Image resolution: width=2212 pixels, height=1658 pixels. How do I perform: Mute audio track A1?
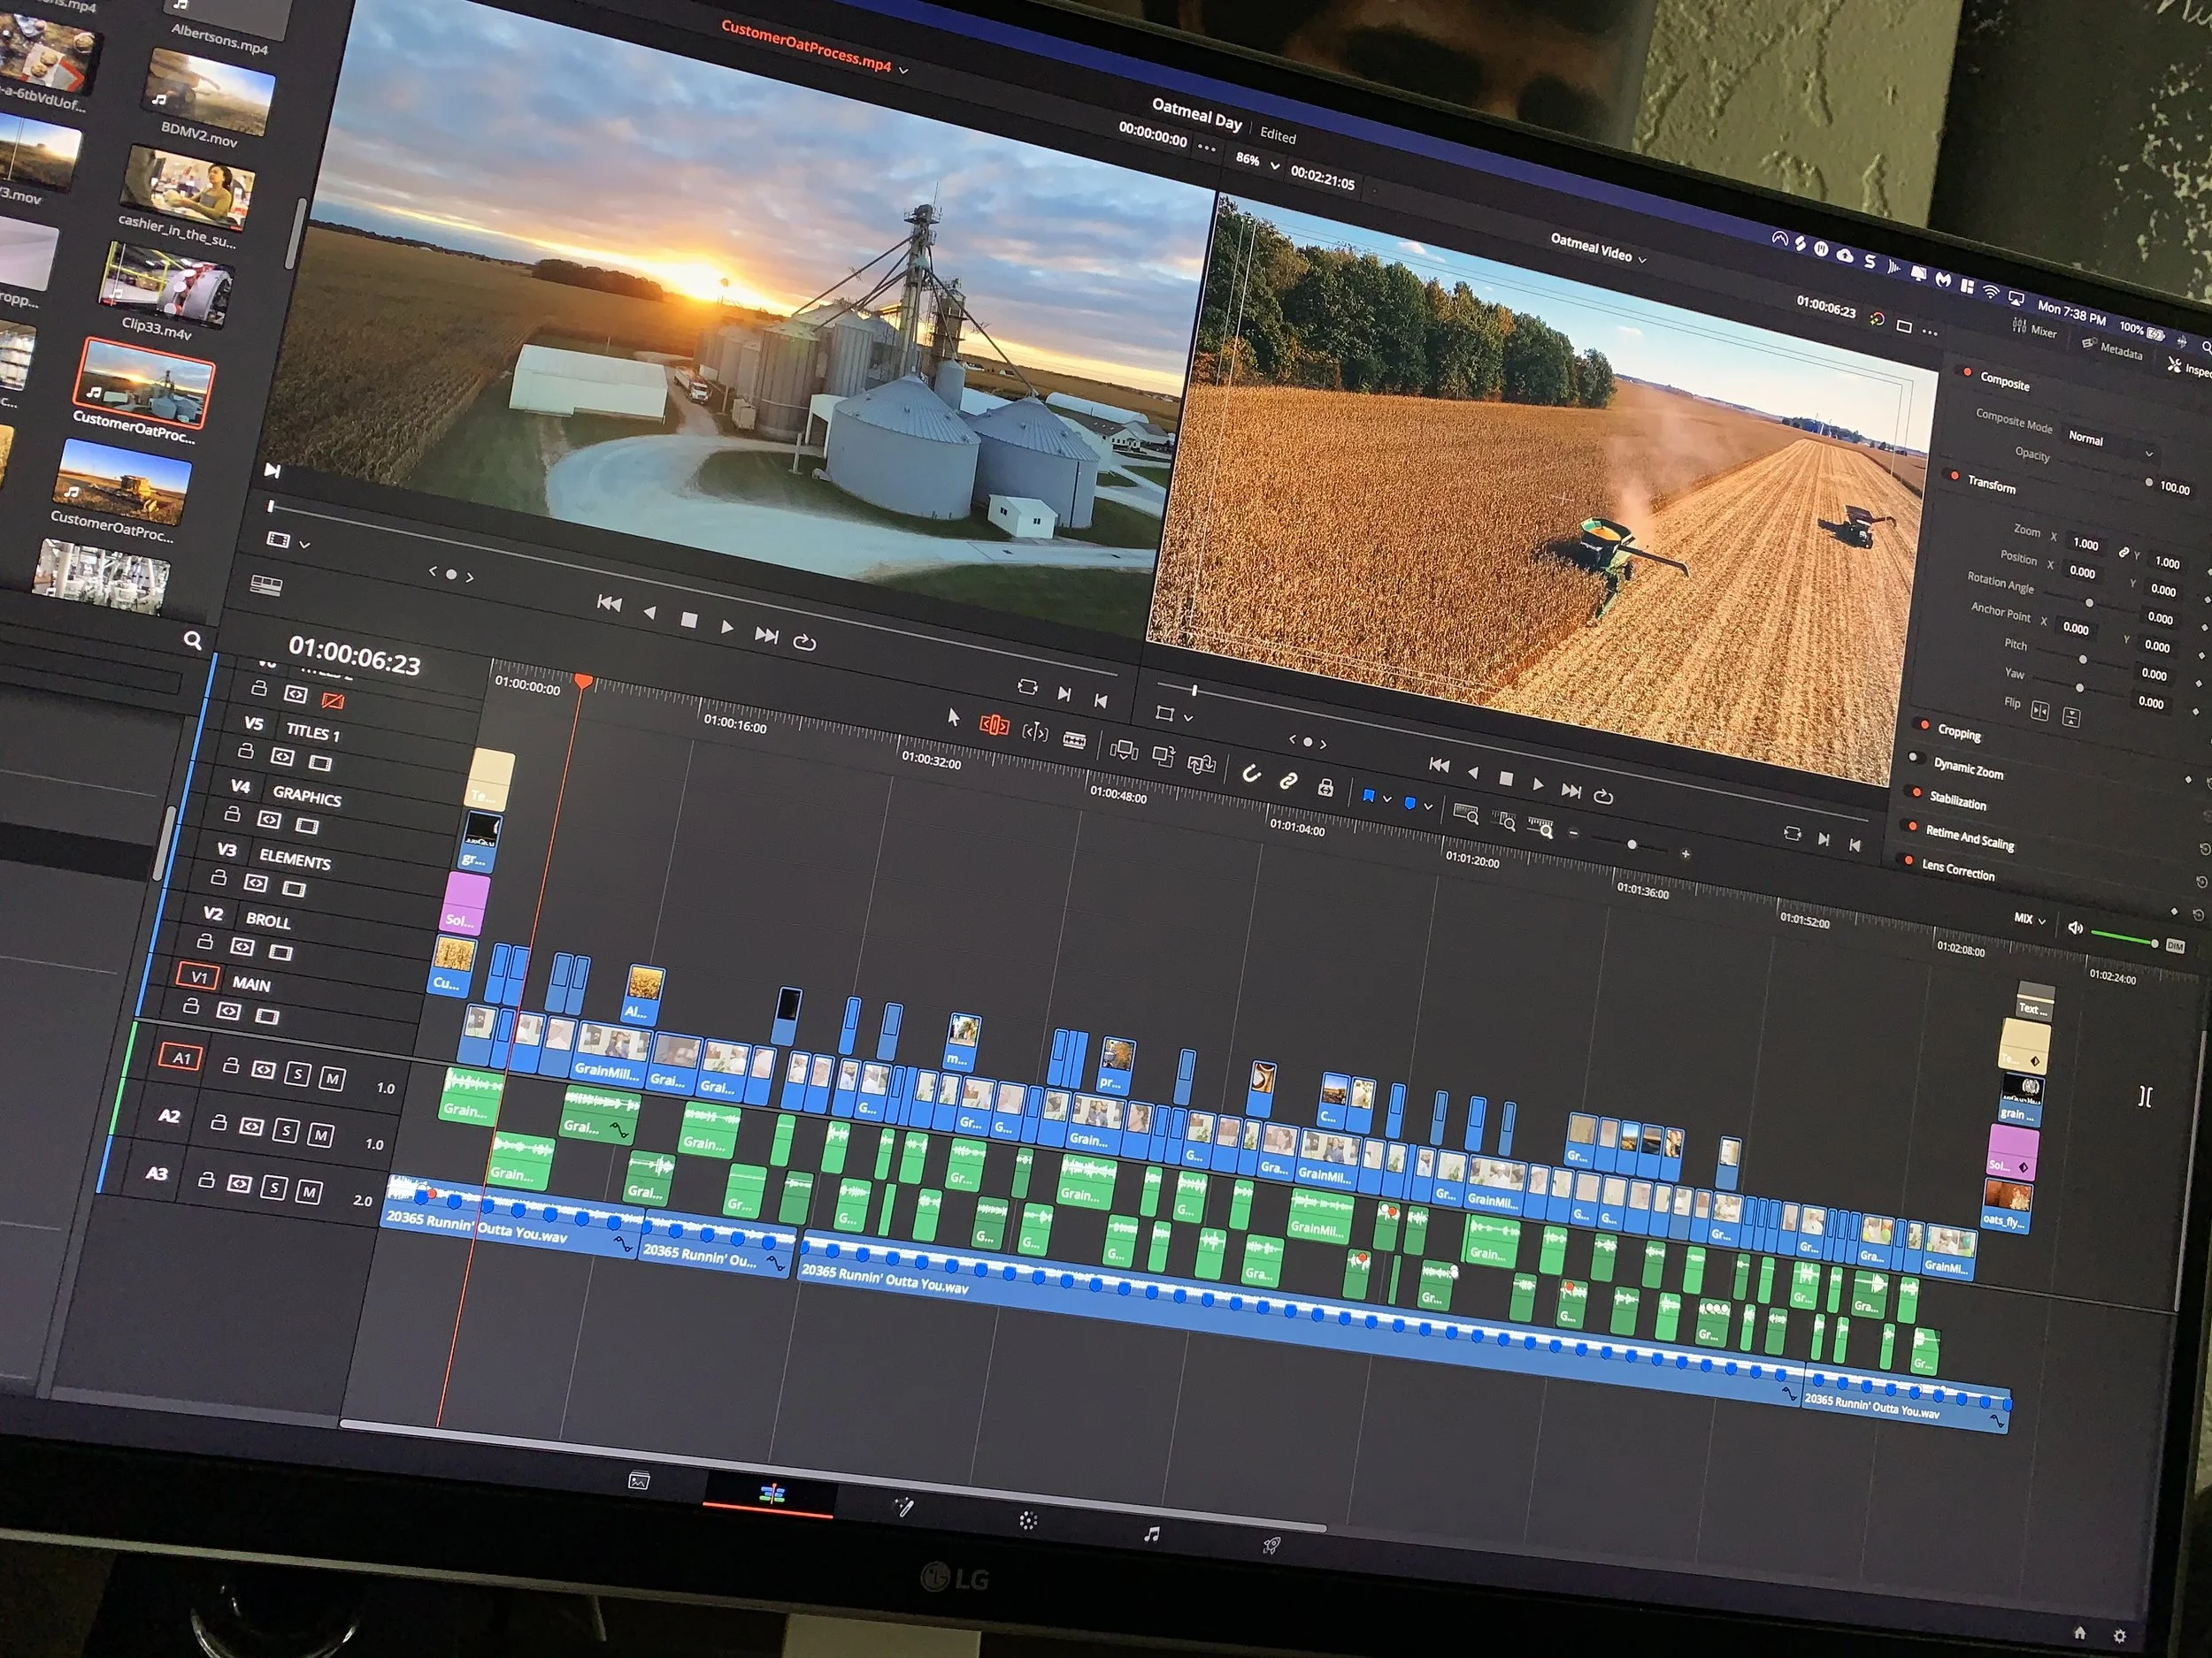point(332,1078)
